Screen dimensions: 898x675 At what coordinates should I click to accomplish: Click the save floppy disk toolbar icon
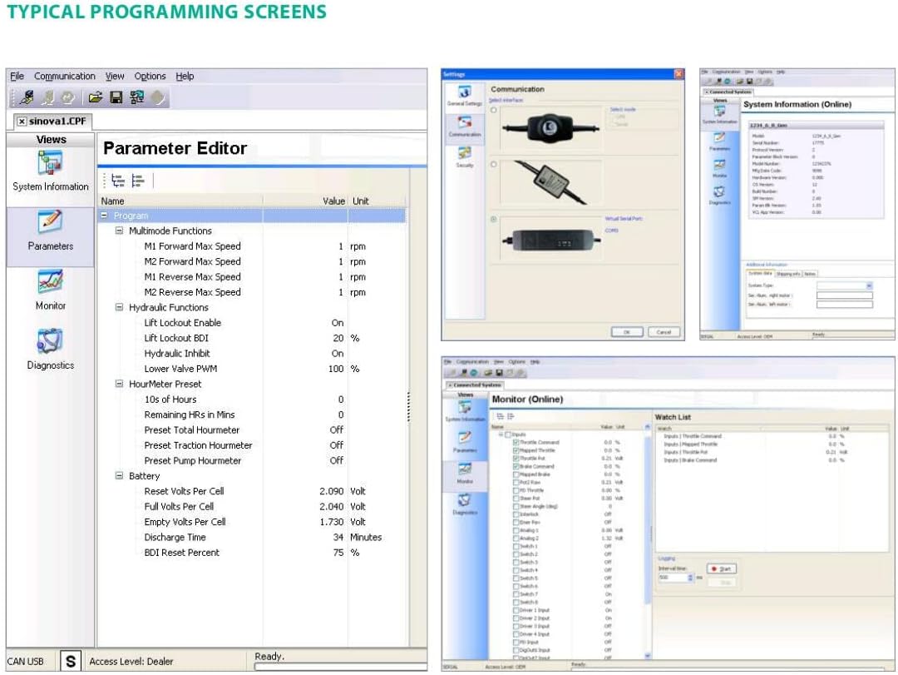tap(116, 98)
